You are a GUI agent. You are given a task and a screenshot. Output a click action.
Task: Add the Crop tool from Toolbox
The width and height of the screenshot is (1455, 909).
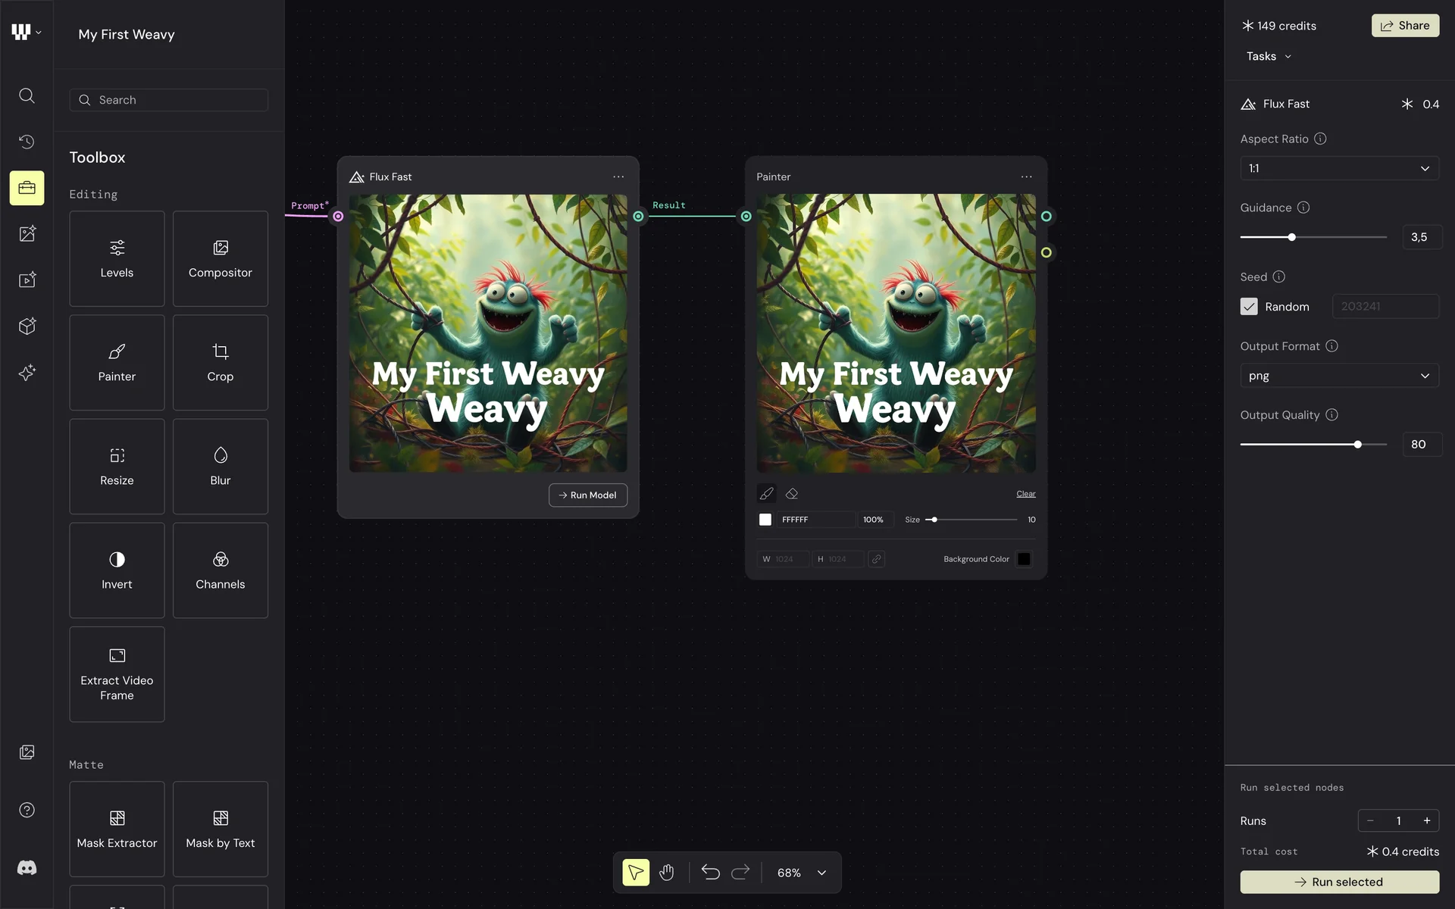click(221, 363)
